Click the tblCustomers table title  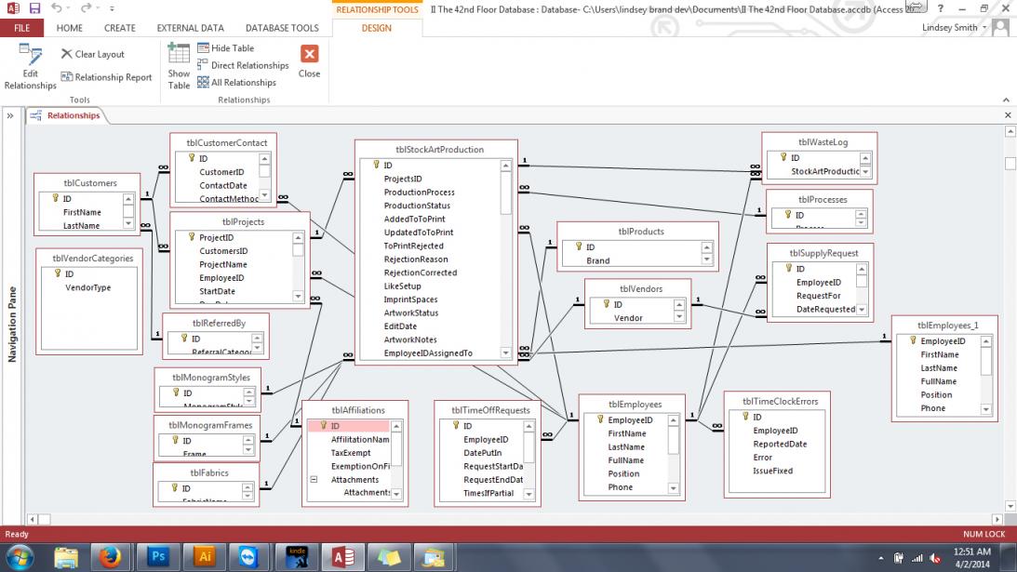point(90,183)
